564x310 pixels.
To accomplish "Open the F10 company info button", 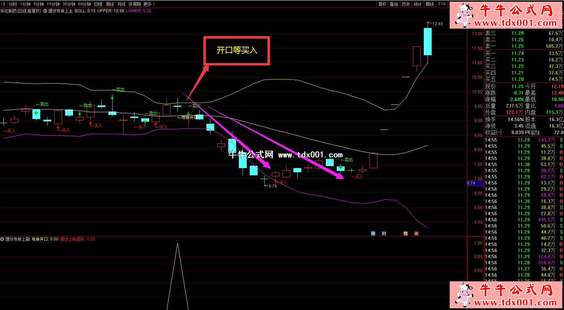I will tap(442, 4).
